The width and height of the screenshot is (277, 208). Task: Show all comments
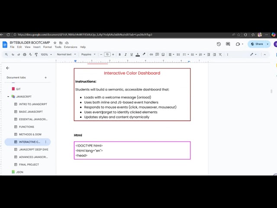click(228, 44)
